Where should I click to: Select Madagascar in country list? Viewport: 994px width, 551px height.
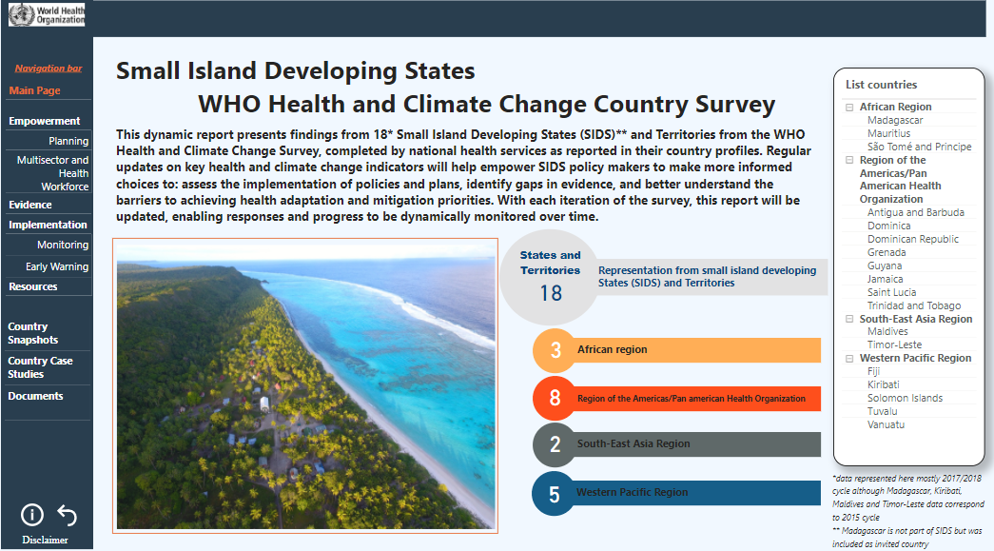pos(895,121)
